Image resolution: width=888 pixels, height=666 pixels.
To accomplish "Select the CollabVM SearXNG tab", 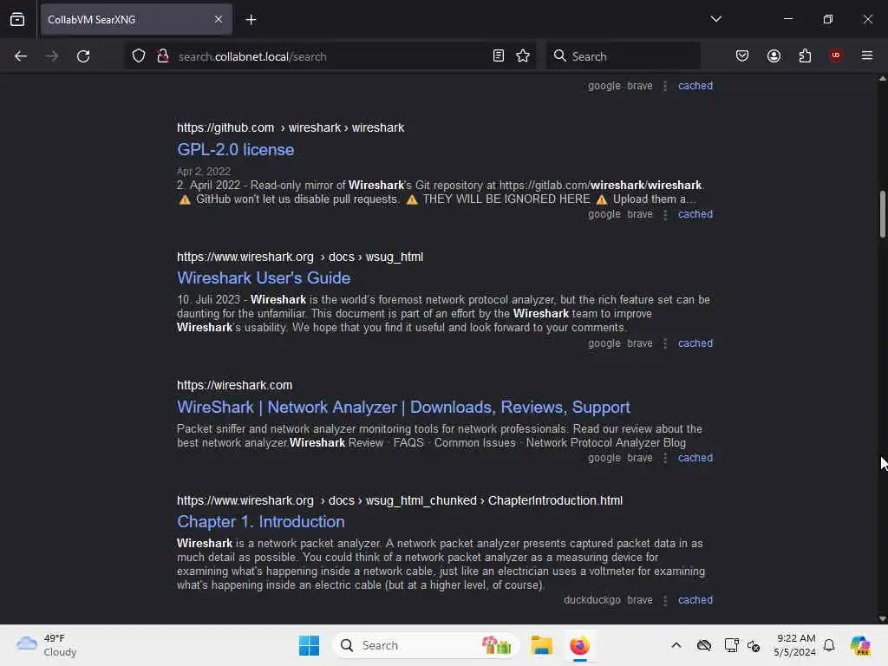I will 136,19.
